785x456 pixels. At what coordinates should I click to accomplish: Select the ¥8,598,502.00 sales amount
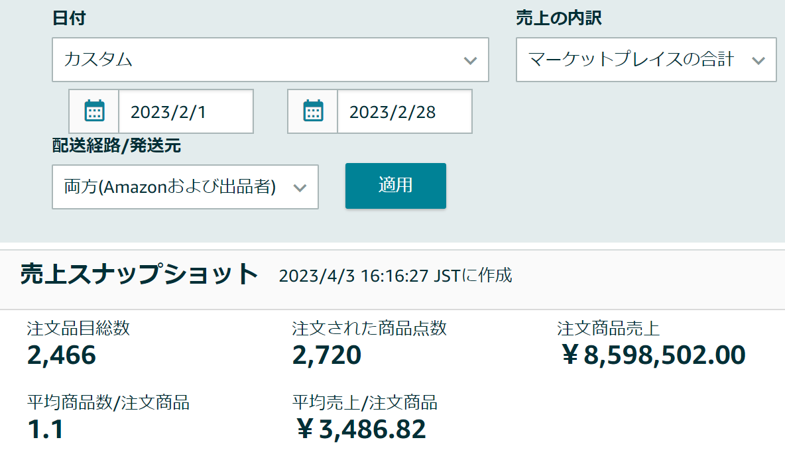pos(653,355)
